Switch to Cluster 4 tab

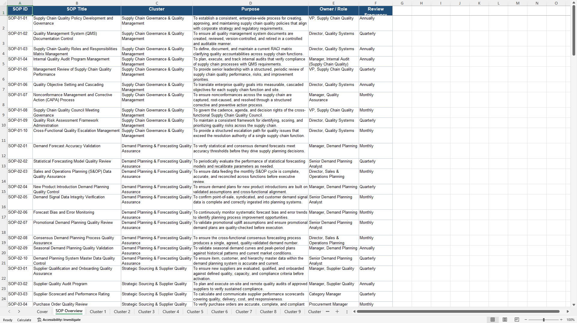[x=171, y=312]
